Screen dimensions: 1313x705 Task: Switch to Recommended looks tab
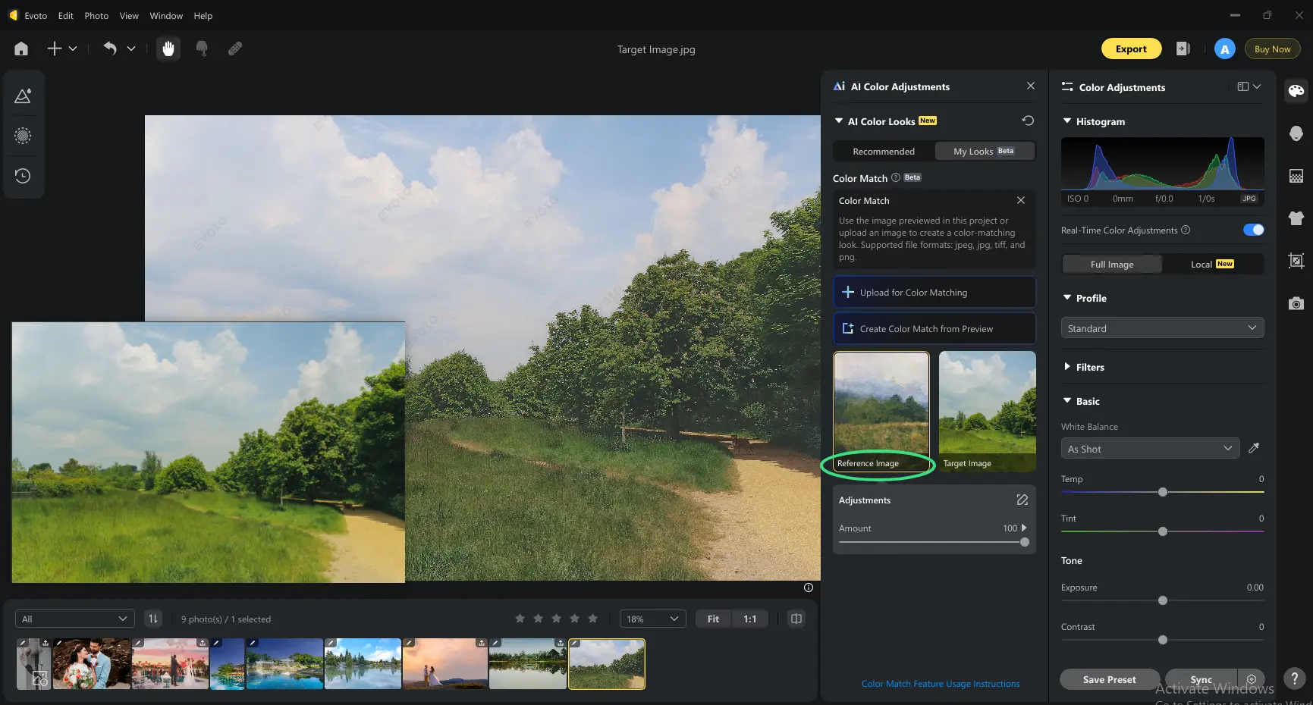pyautogui.click(x=884, y=151)
